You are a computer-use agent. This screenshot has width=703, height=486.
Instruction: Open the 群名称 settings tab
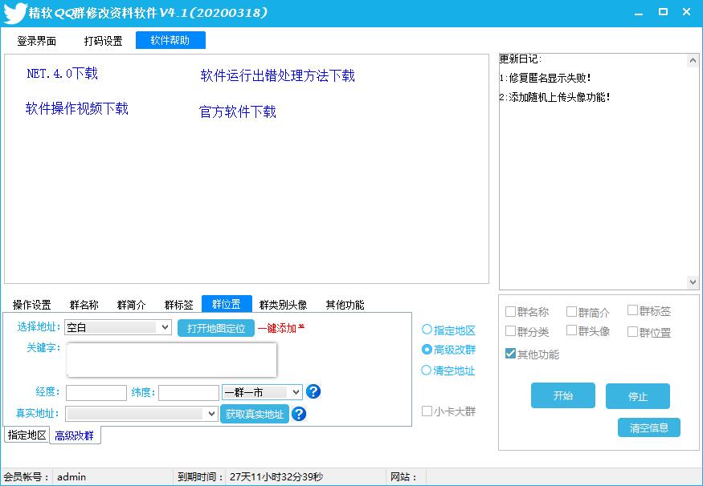(84, 305)
